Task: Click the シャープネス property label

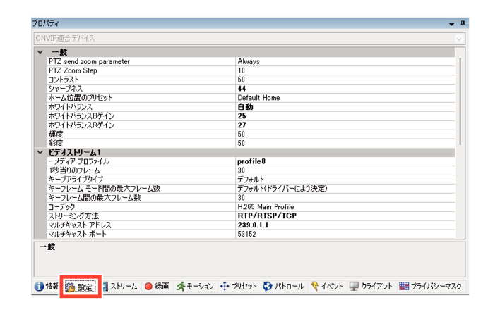Action: pyautogui.click(x=66, y=89)
